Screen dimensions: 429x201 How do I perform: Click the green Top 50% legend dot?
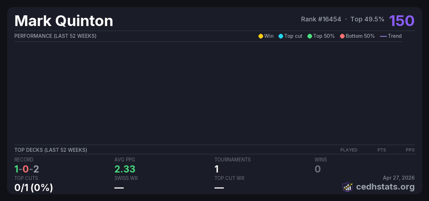pos(310,36)
